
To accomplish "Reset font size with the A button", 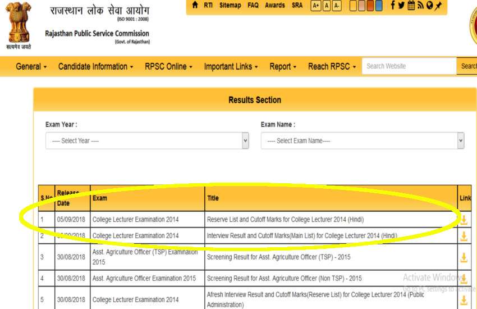I will [326, 6].
